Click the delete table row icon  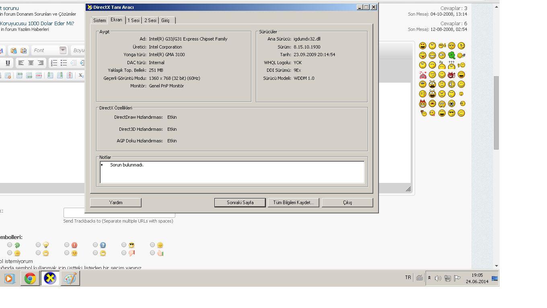click(x=39, y=75)
